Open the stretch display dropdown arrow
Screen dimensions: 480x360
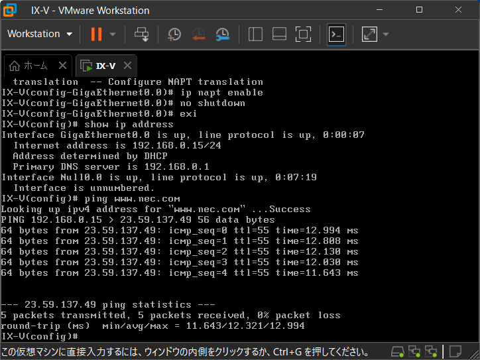pos(386,34)
